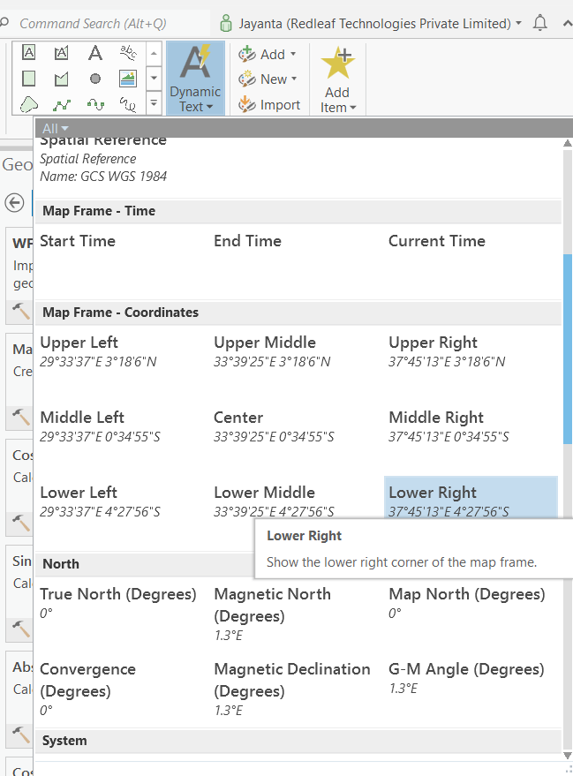Select the Rectangle text tool

[x=28, y=53]
